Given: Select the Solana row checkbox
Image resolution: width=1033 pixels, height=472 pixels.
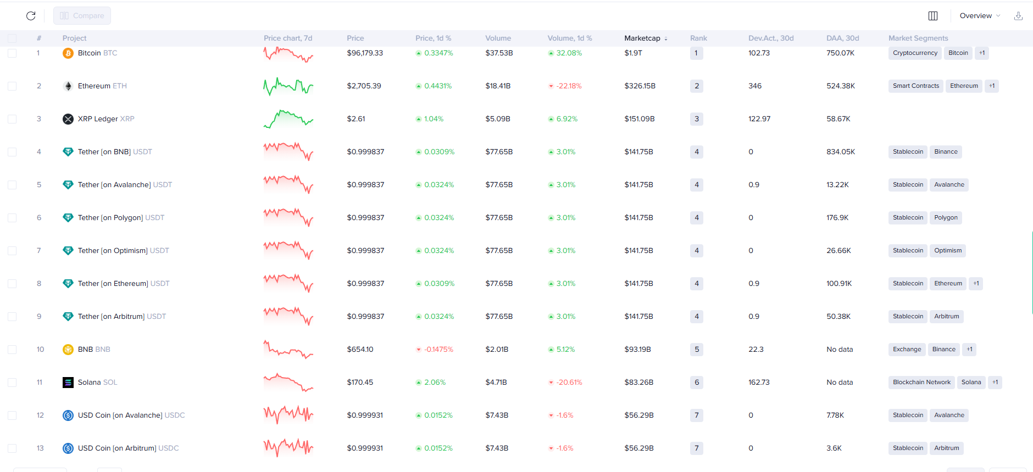Looking at the screenshot, I should [x=12, y=383].
